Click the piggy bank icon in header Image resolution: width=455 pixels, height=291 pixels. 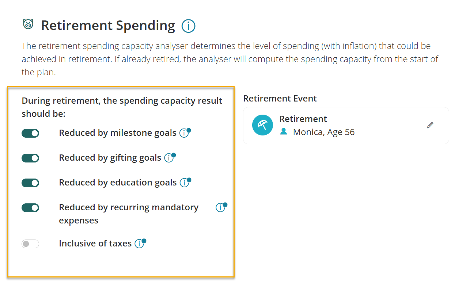pyautogui.click(x=28, y=24)
